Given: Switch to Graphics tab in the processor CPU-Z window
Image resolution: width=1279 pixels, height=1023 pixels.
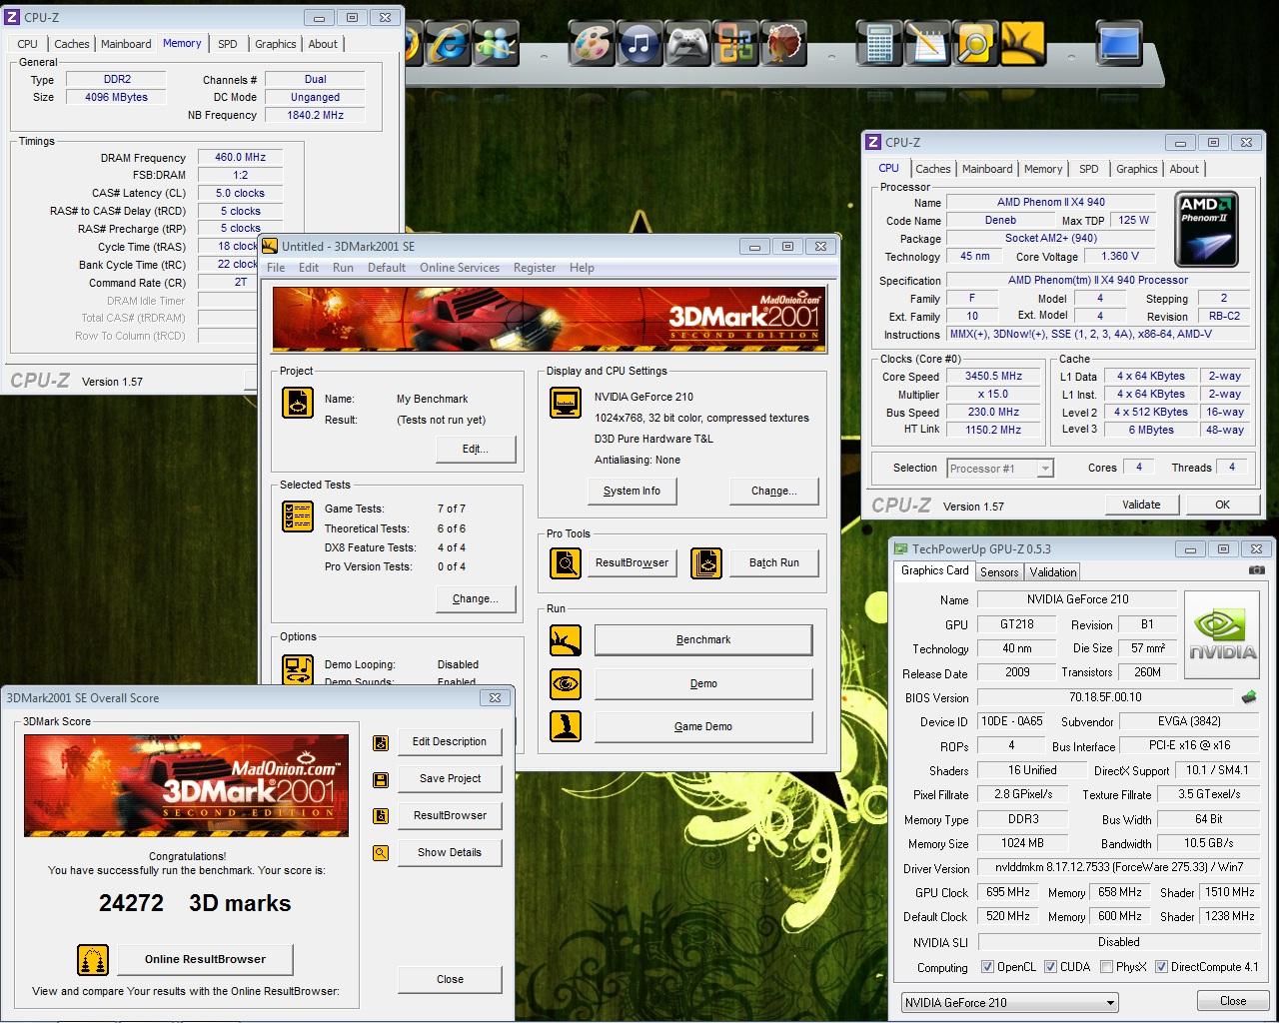Looking at the screenshot, I should tap(1137, 169).
